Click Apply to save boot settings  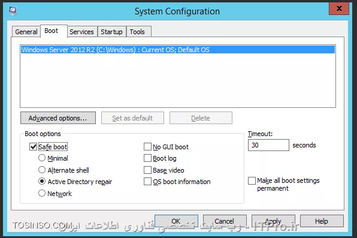[x=273, y=221]
